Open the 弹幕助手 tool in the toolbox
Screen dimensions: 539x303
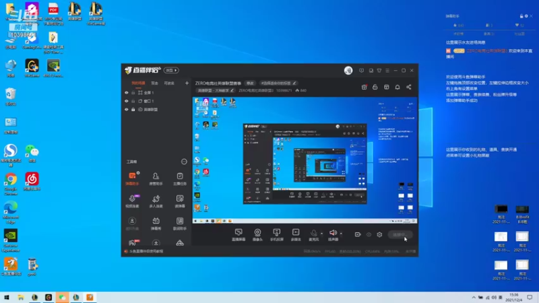click(x=132, y=178)
